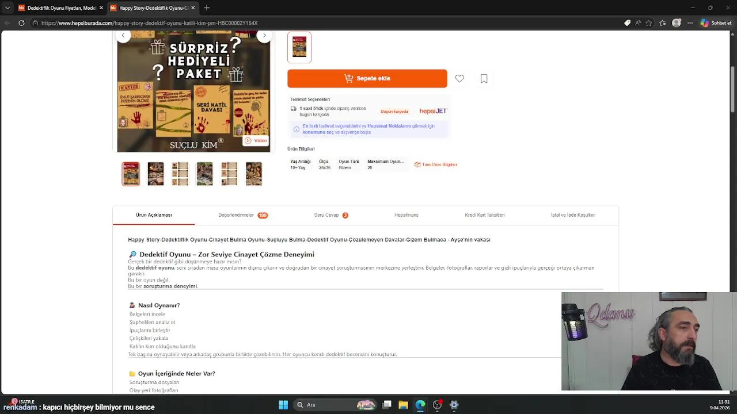Click the hepsiburada address bar URL
This screenshot has height=414, width=737.
pyautogui.click(x=149, y=23)
